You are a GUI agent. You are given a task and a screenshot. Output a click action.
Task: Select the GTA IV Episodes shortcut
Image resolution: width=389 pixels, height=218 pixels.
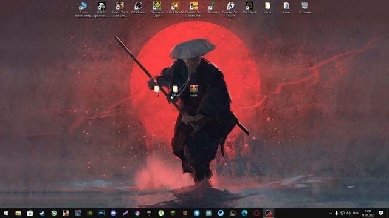coord(102,10)
